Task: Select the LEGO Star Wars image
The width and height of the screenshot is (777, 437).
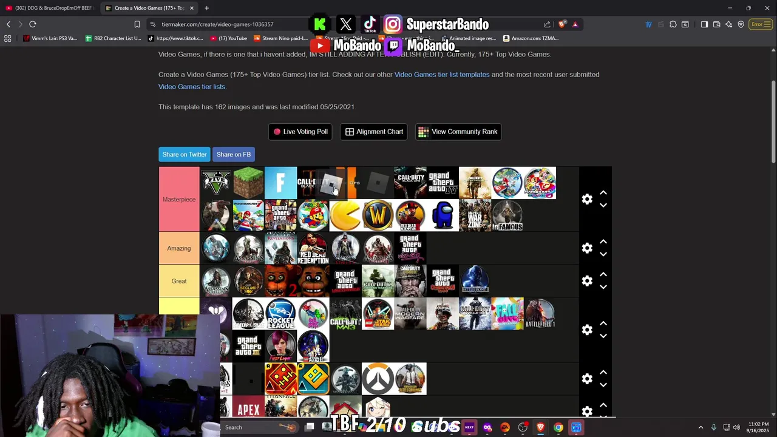Action: click(378, 314)
